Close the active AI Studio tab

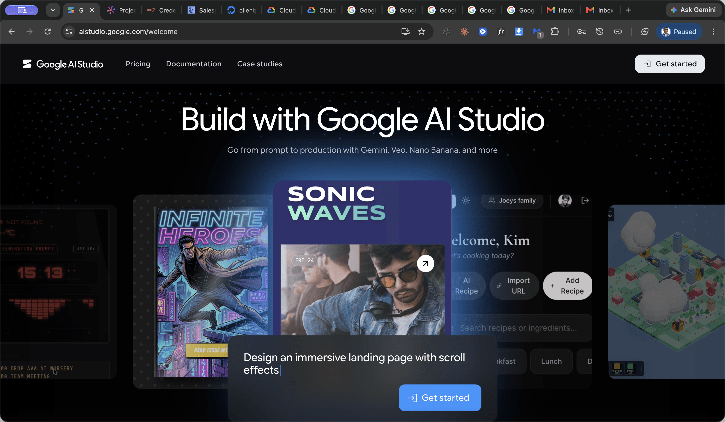tap(92, 10)
